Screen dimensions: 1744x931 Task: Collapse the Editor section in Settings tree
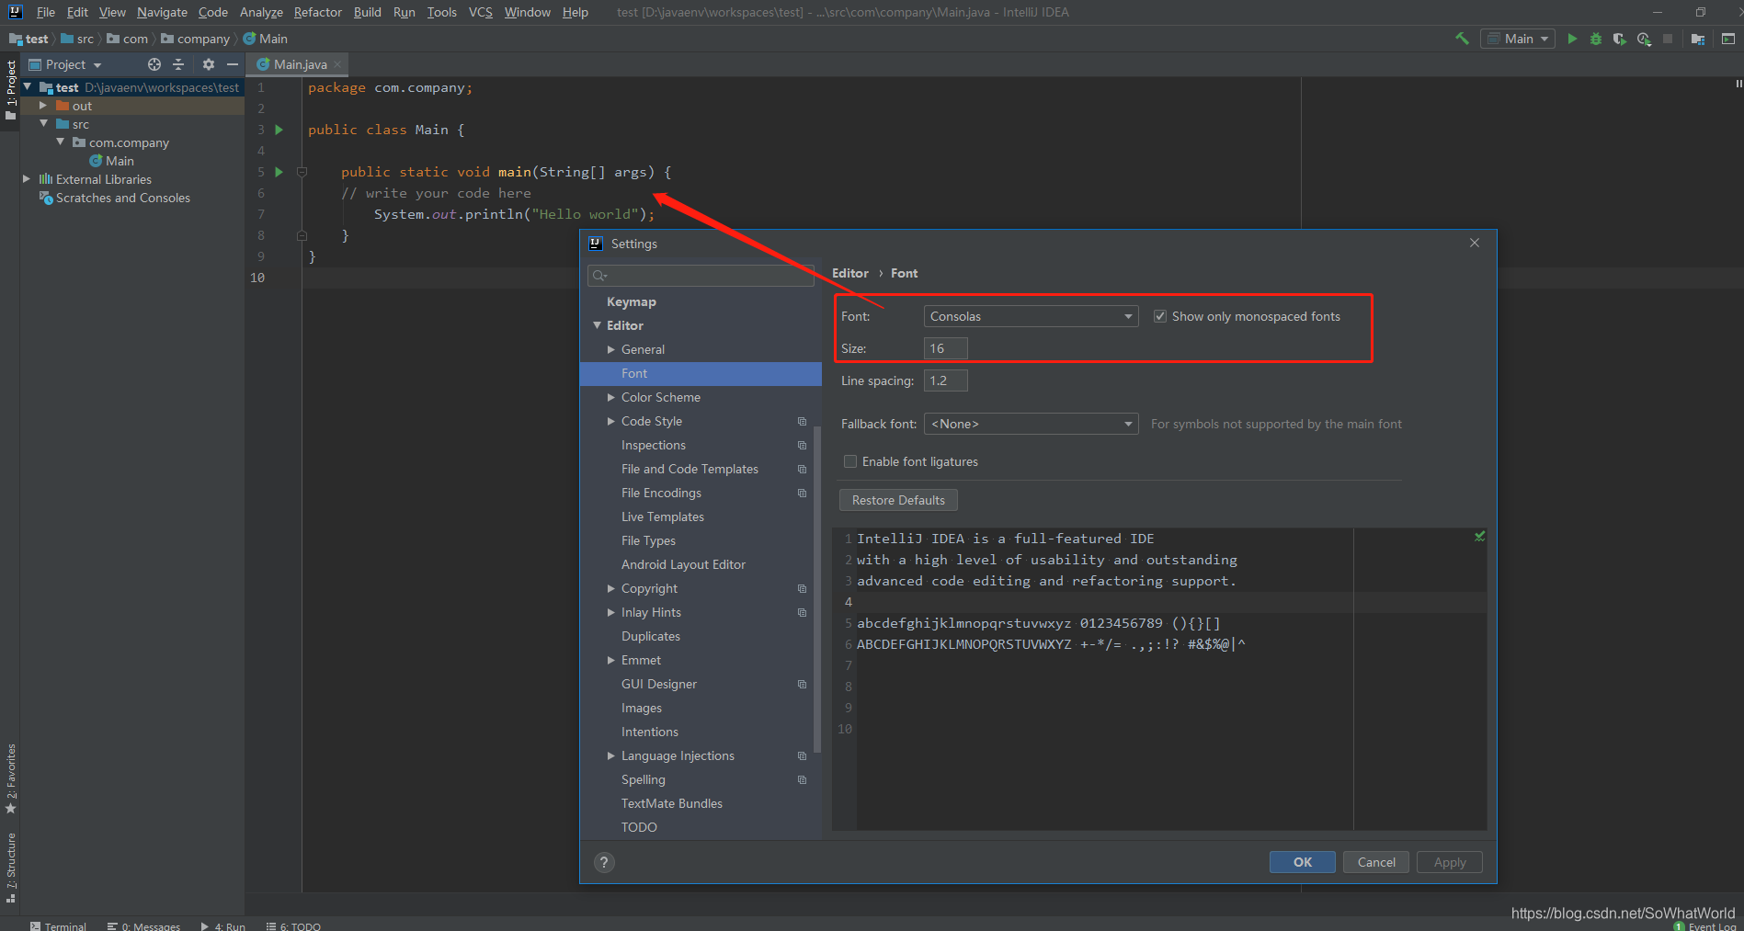coord(597,325)
